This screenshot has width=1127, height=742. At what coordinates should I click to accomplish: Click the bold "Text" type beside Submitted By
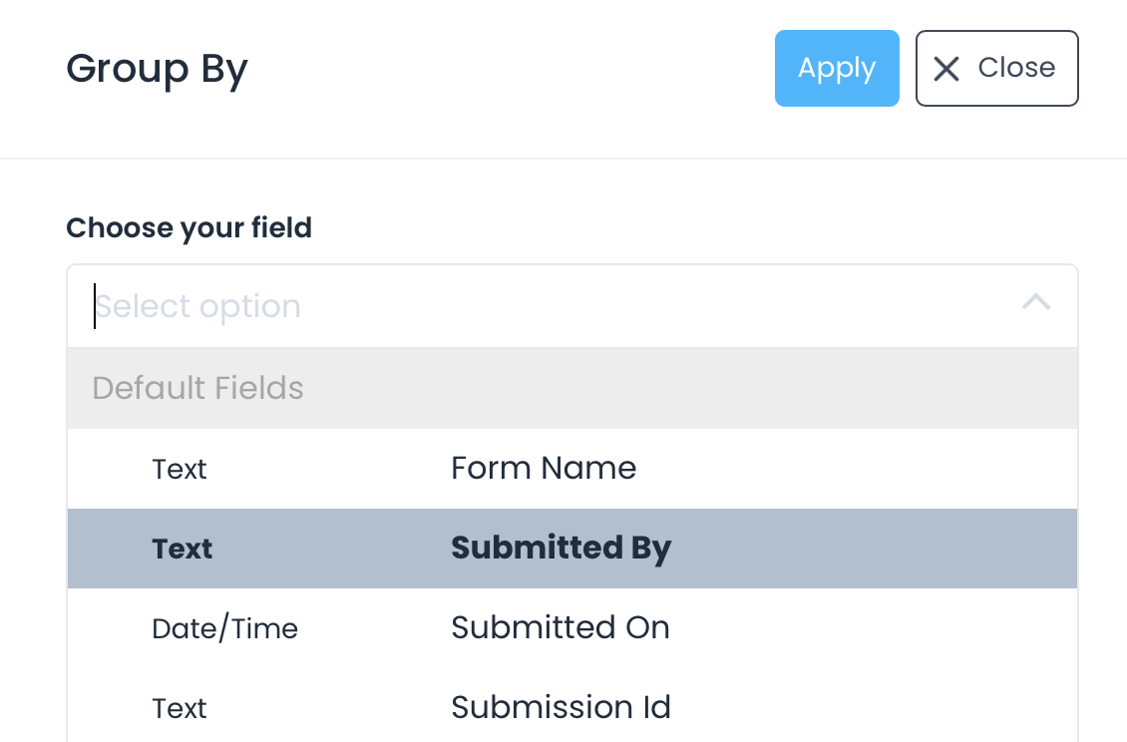tap(183, 549)
